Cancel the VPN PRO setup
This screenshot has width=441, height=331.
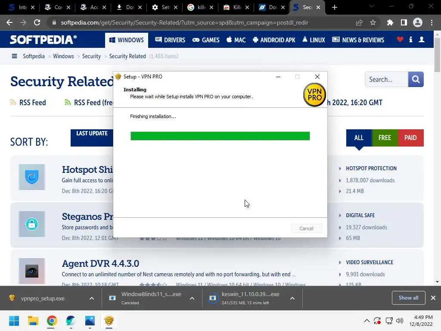[x=306, y=228]
